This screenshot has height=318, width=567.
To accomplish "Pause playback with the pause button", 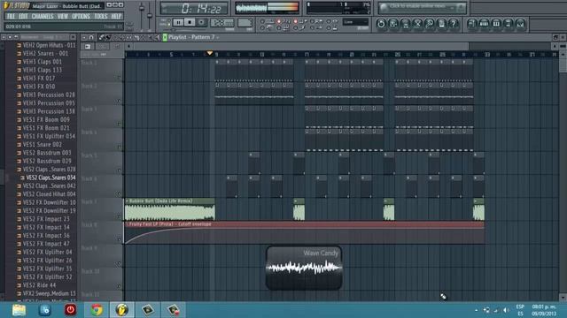I will pyautogui.click(x=178, y=22).
